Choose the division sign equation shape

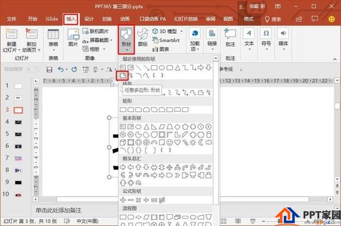146,200
